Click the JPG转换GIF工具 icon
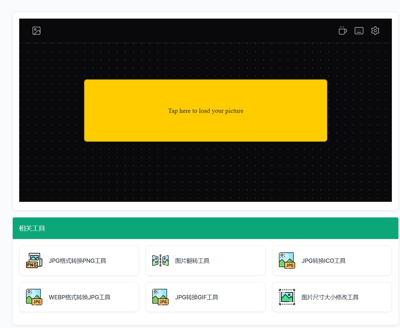400x328 pixels. pyautogui.click(x=160, y=297)
